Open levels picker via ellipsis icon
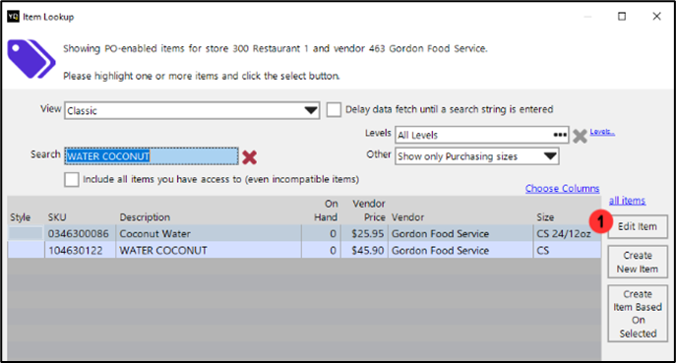The image size is (676, 363). tap(560, 135)
